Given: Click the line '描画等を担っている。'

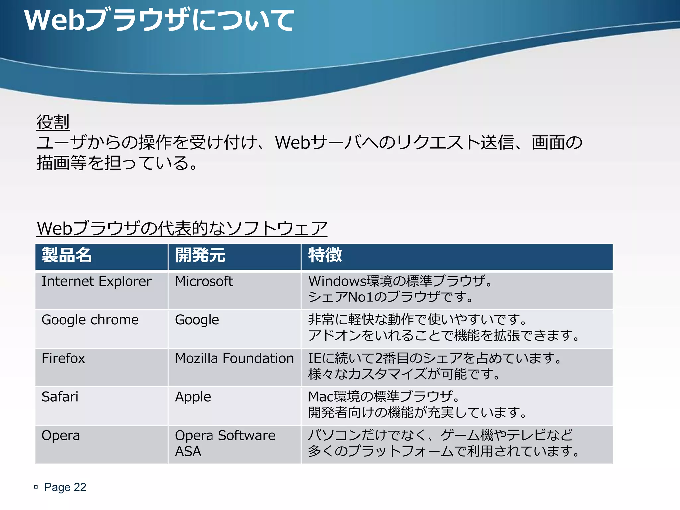Looking at the screenshot, I should coord(117,163).
